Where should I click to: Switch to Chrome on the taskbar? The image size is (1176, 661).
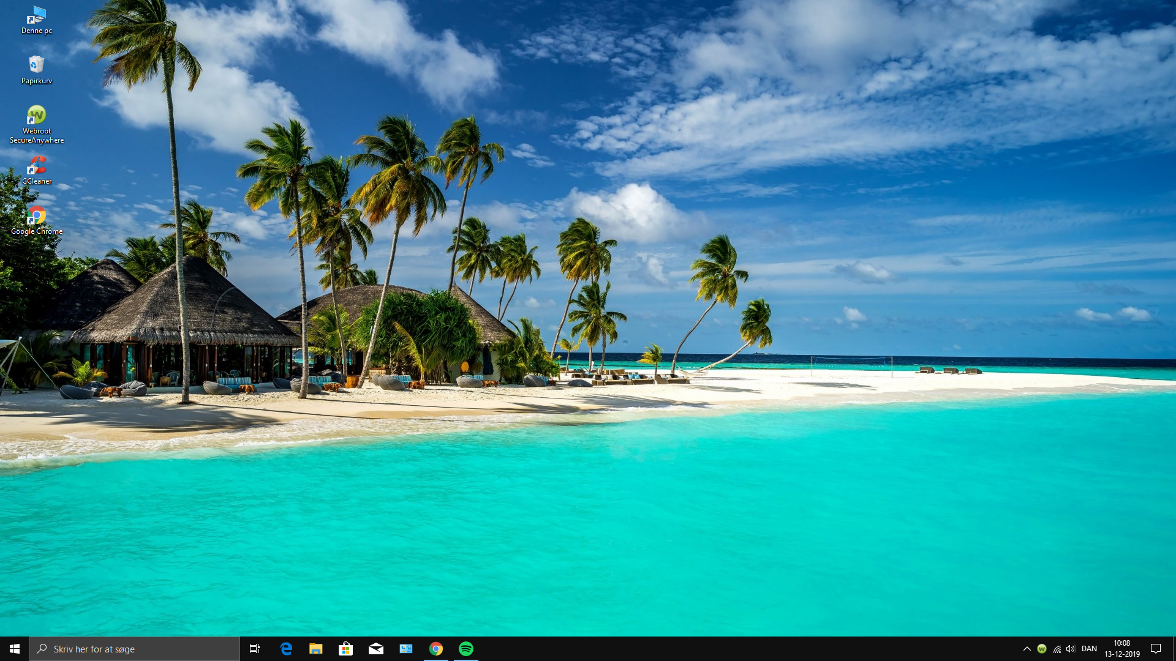(436, 649)
